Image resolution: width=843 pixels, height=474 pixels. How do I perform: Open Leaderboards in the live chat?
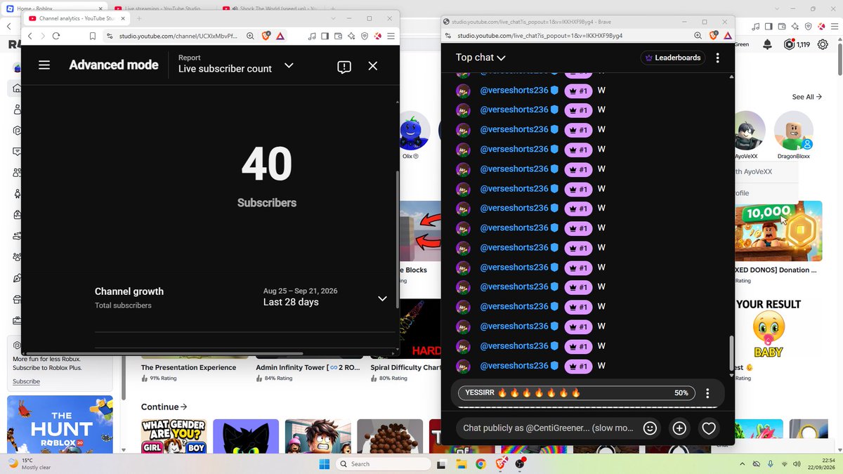click(x=672, y=58)
